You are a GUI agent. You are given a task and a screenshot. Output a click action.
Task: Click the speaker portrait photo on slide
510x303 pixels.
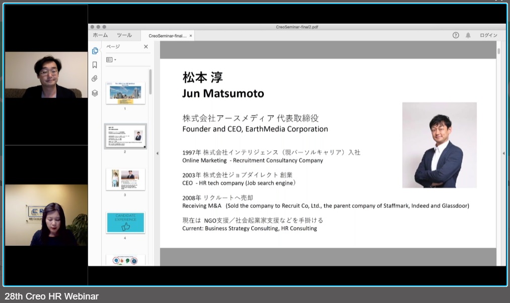click(x=440, y=145)
